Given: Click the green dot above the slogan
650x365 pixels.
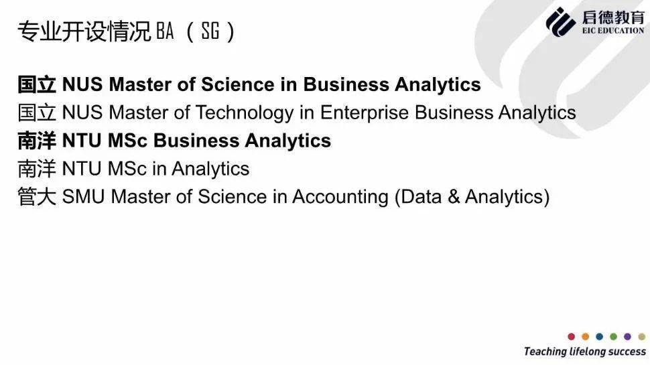Looking at the screenshot, I should tap(613, 337).
